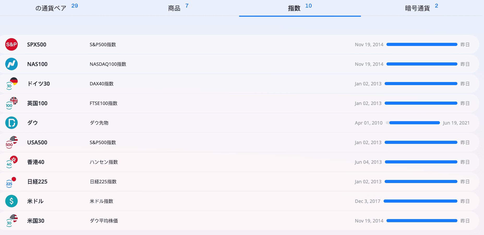Click the 米ドル data range bar

[x=420, y=201]
